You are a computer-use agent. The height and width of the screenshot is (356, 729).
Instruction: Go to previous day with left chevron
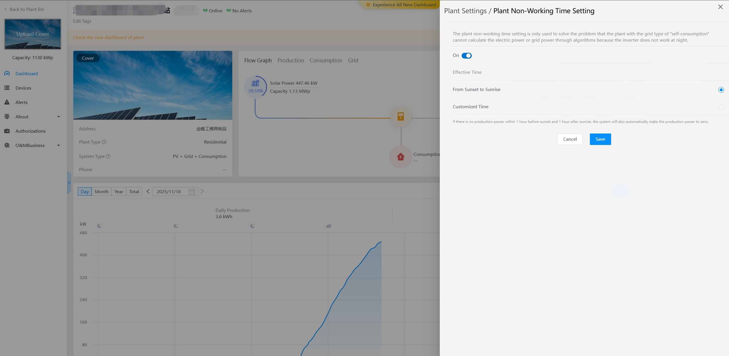[148, 191]
